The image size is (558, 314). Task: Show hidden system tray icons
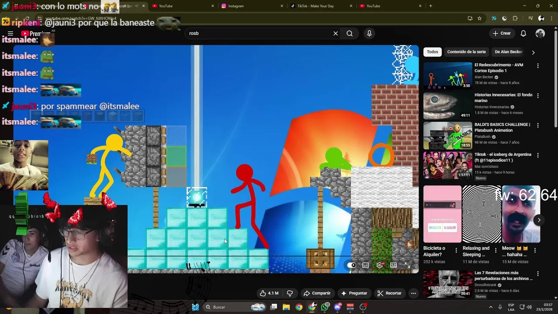tap(490, 307)
